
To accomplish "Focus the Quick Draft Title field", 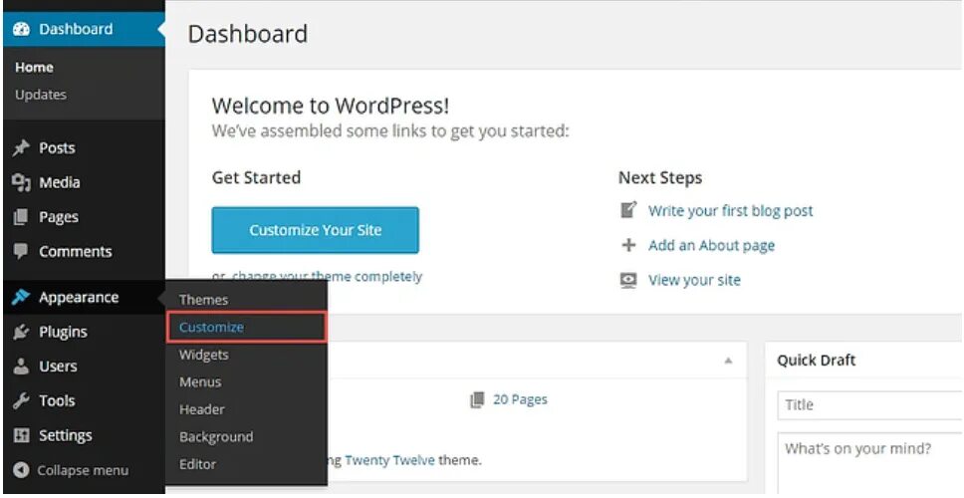I will coord(868,404).
